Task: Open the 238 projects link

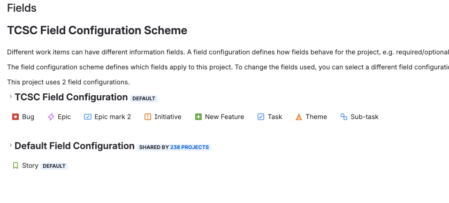Action: tap(189, 147)
